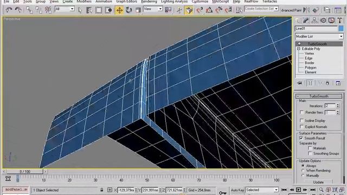Open the Graph Editors menu

pos(126,2)
